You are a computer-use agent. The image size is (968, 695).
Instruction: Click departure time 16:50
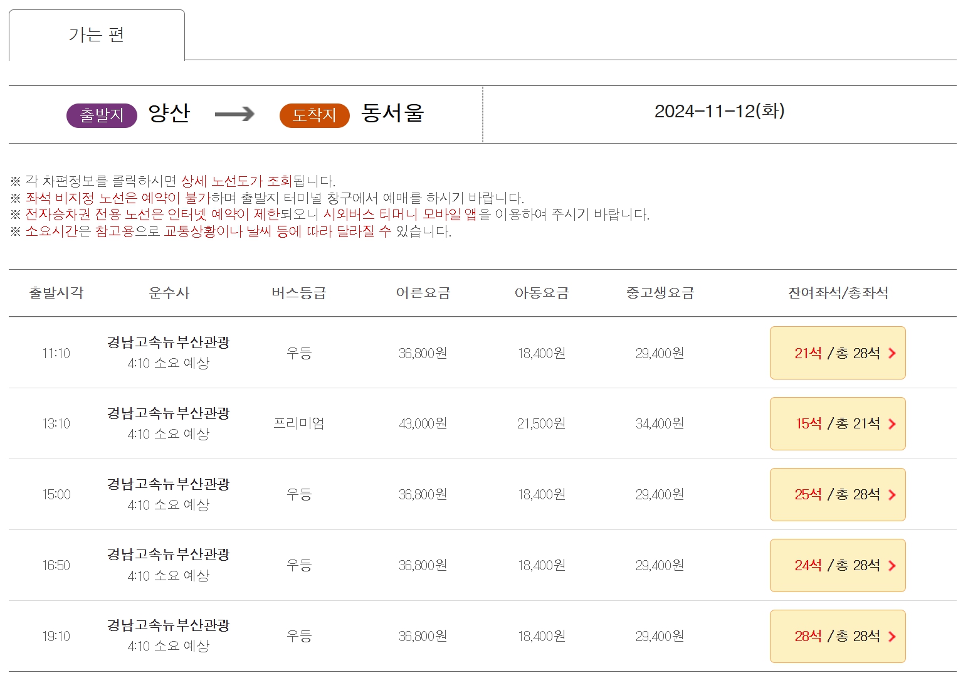[56, 566]
